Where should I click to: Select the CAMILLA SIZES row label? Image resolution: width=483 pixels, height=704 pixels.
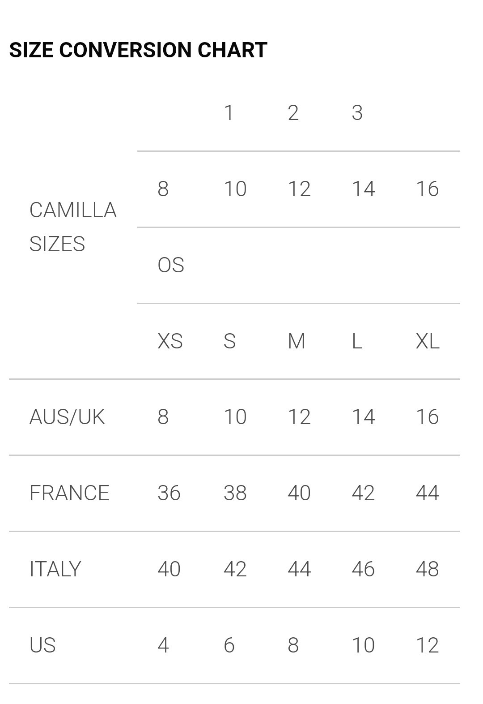73,227
